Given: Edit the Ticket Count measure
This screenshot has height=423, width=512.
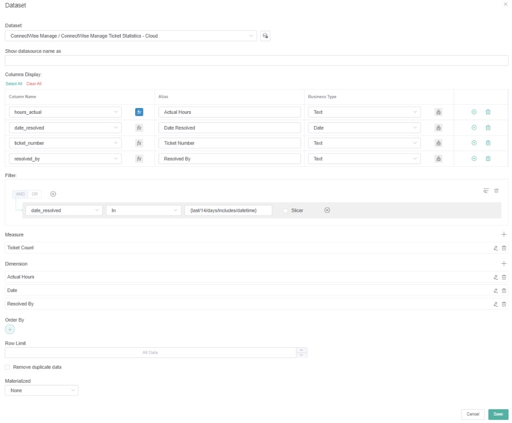Looking at the screenshot, I should 496,248.
